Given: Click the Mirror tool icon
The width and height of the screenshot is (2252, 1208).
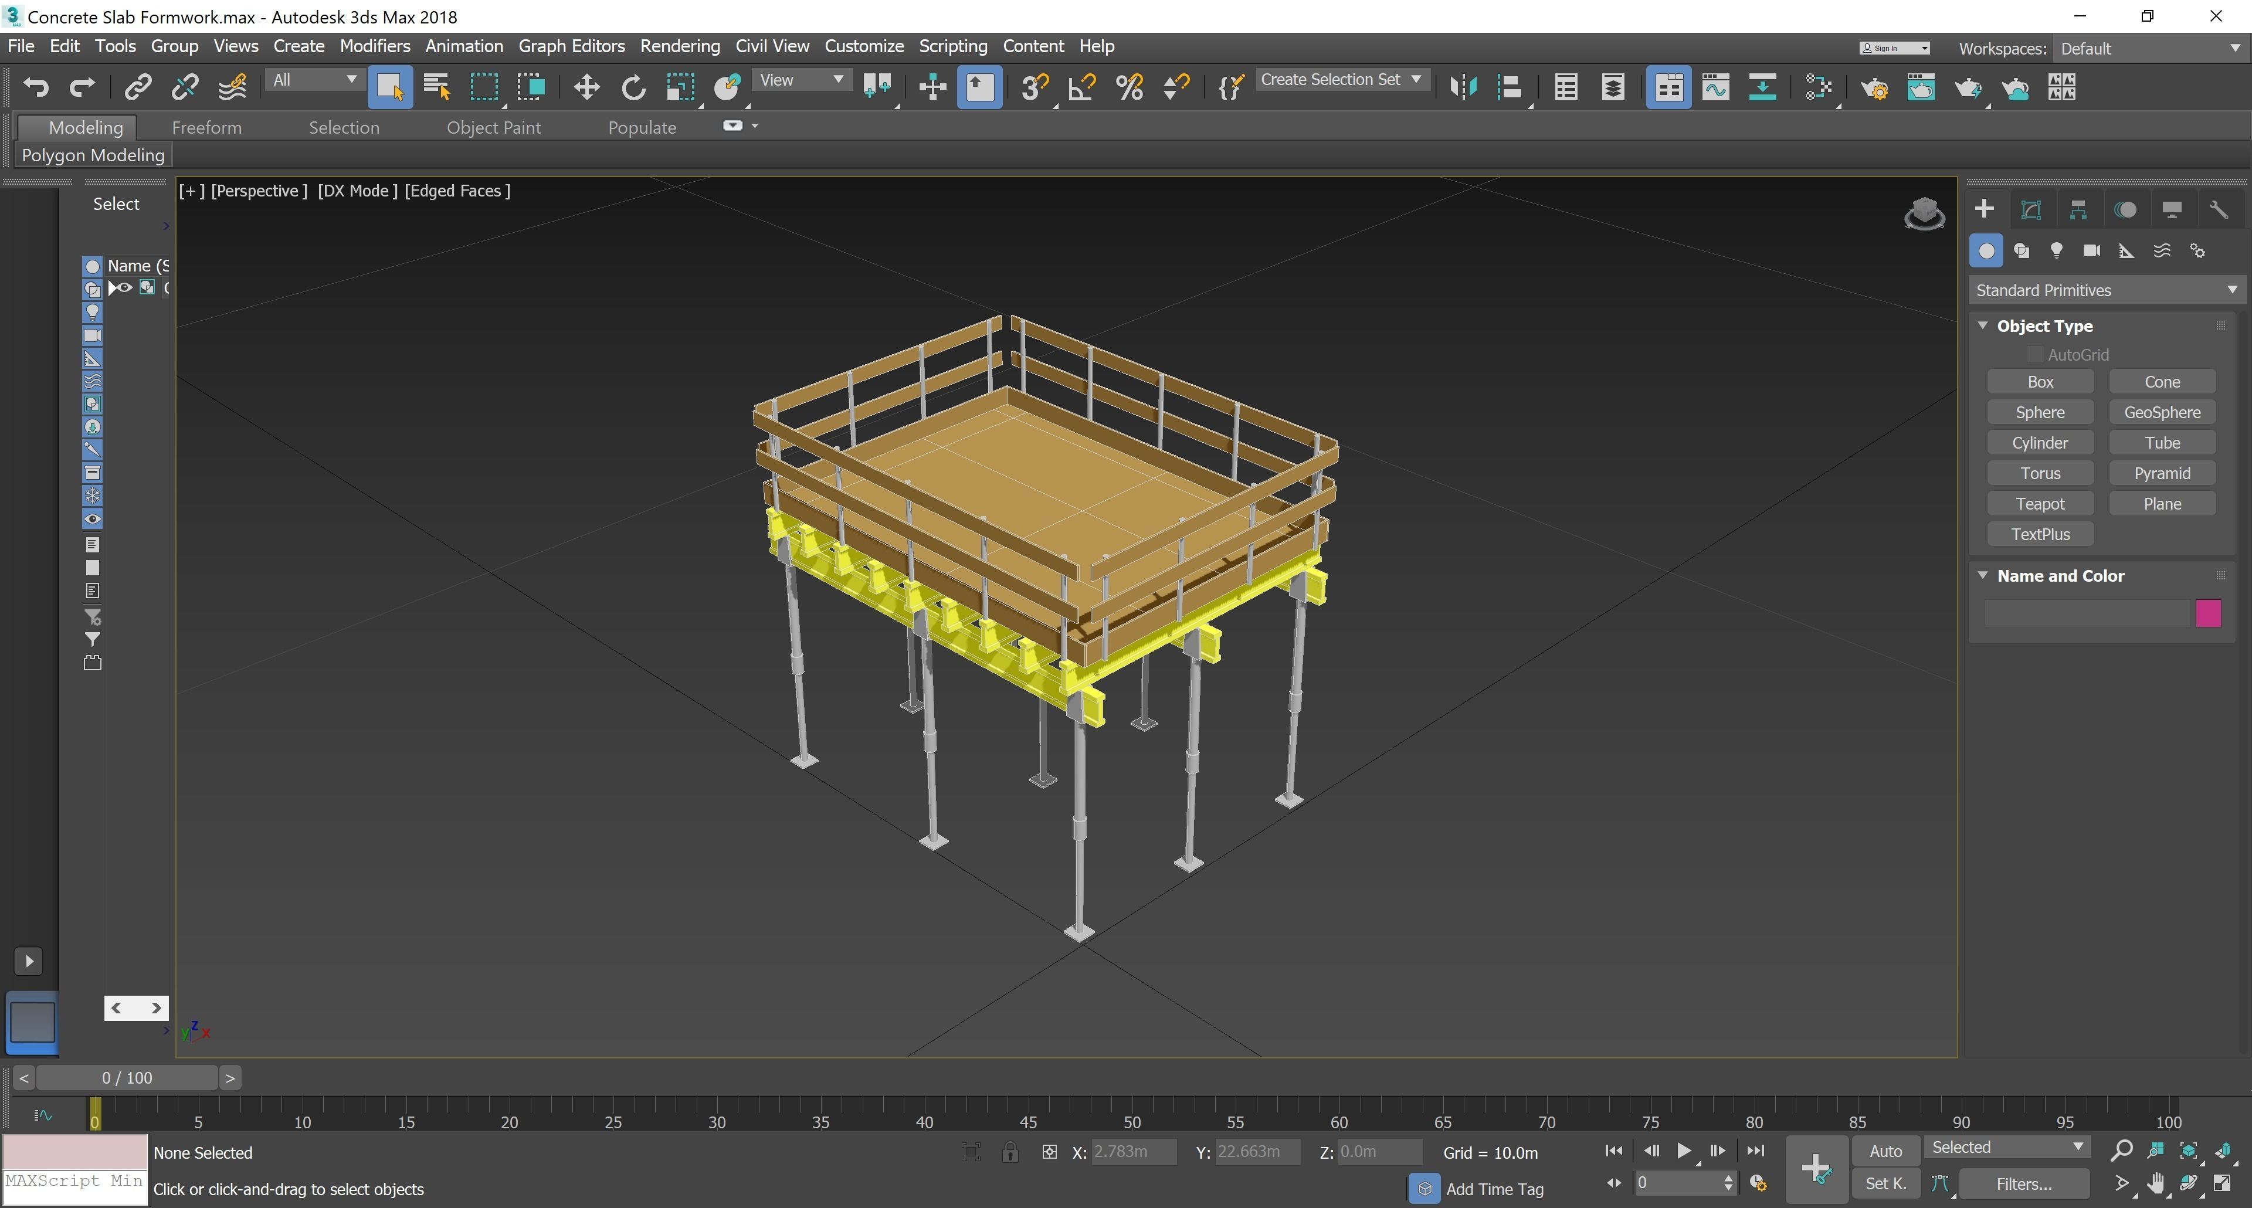Looking at the screenshot, I should click(x=1463, y=87).
